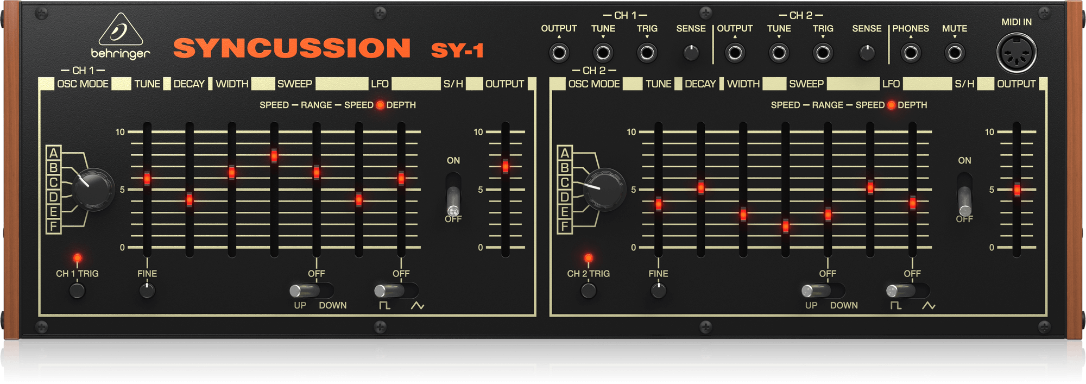
Task: Select OSC mode F on CH 2
Action: (565, 226)
